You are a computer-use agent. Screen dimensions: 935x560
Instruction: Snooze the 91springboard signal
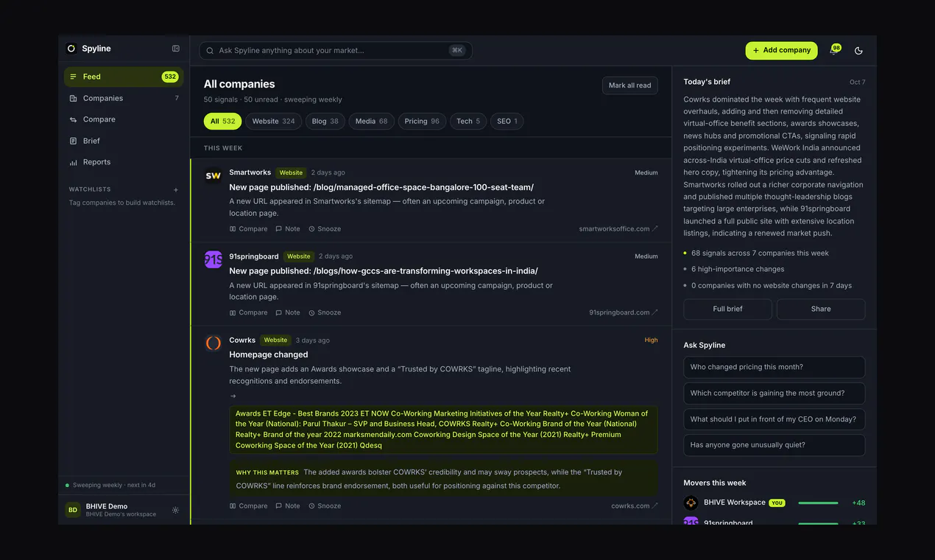325,312
